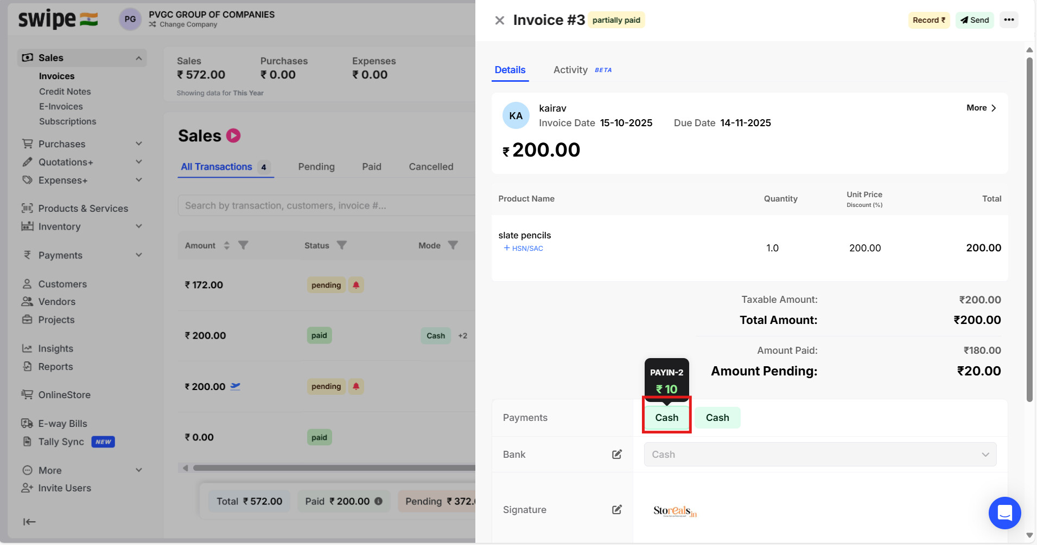The image size is (1037, 545).
Task: Click the Send invoice button
Action: [975, 20]
